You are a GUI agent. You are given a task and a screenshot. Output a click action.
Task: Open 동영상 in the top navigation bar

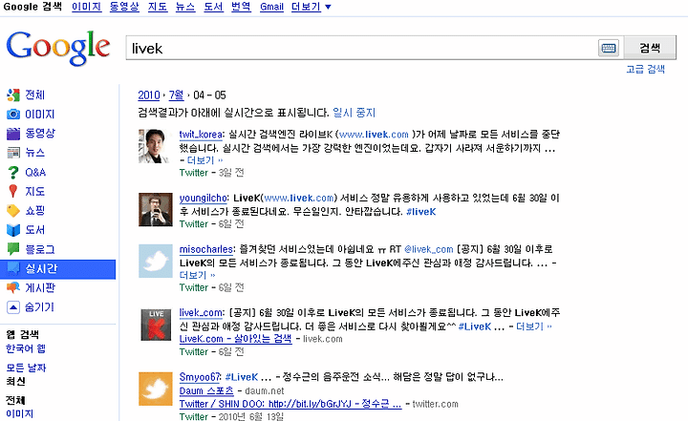(x=124, y=7)
